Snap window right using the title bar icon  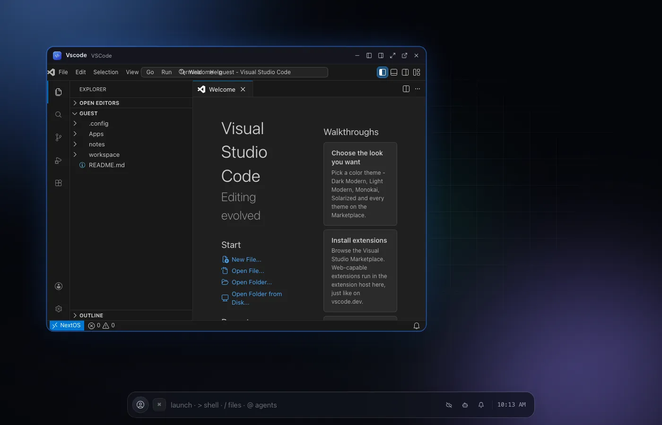[381, 55]
